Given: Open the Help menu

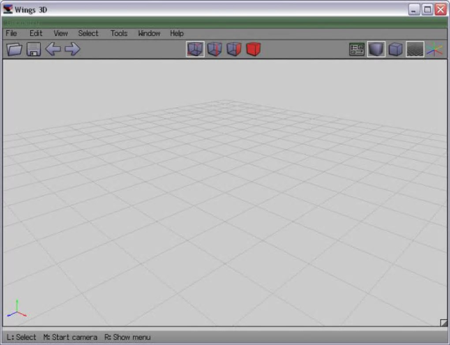Looking at the screenshot, I should [x=177, y=33].
